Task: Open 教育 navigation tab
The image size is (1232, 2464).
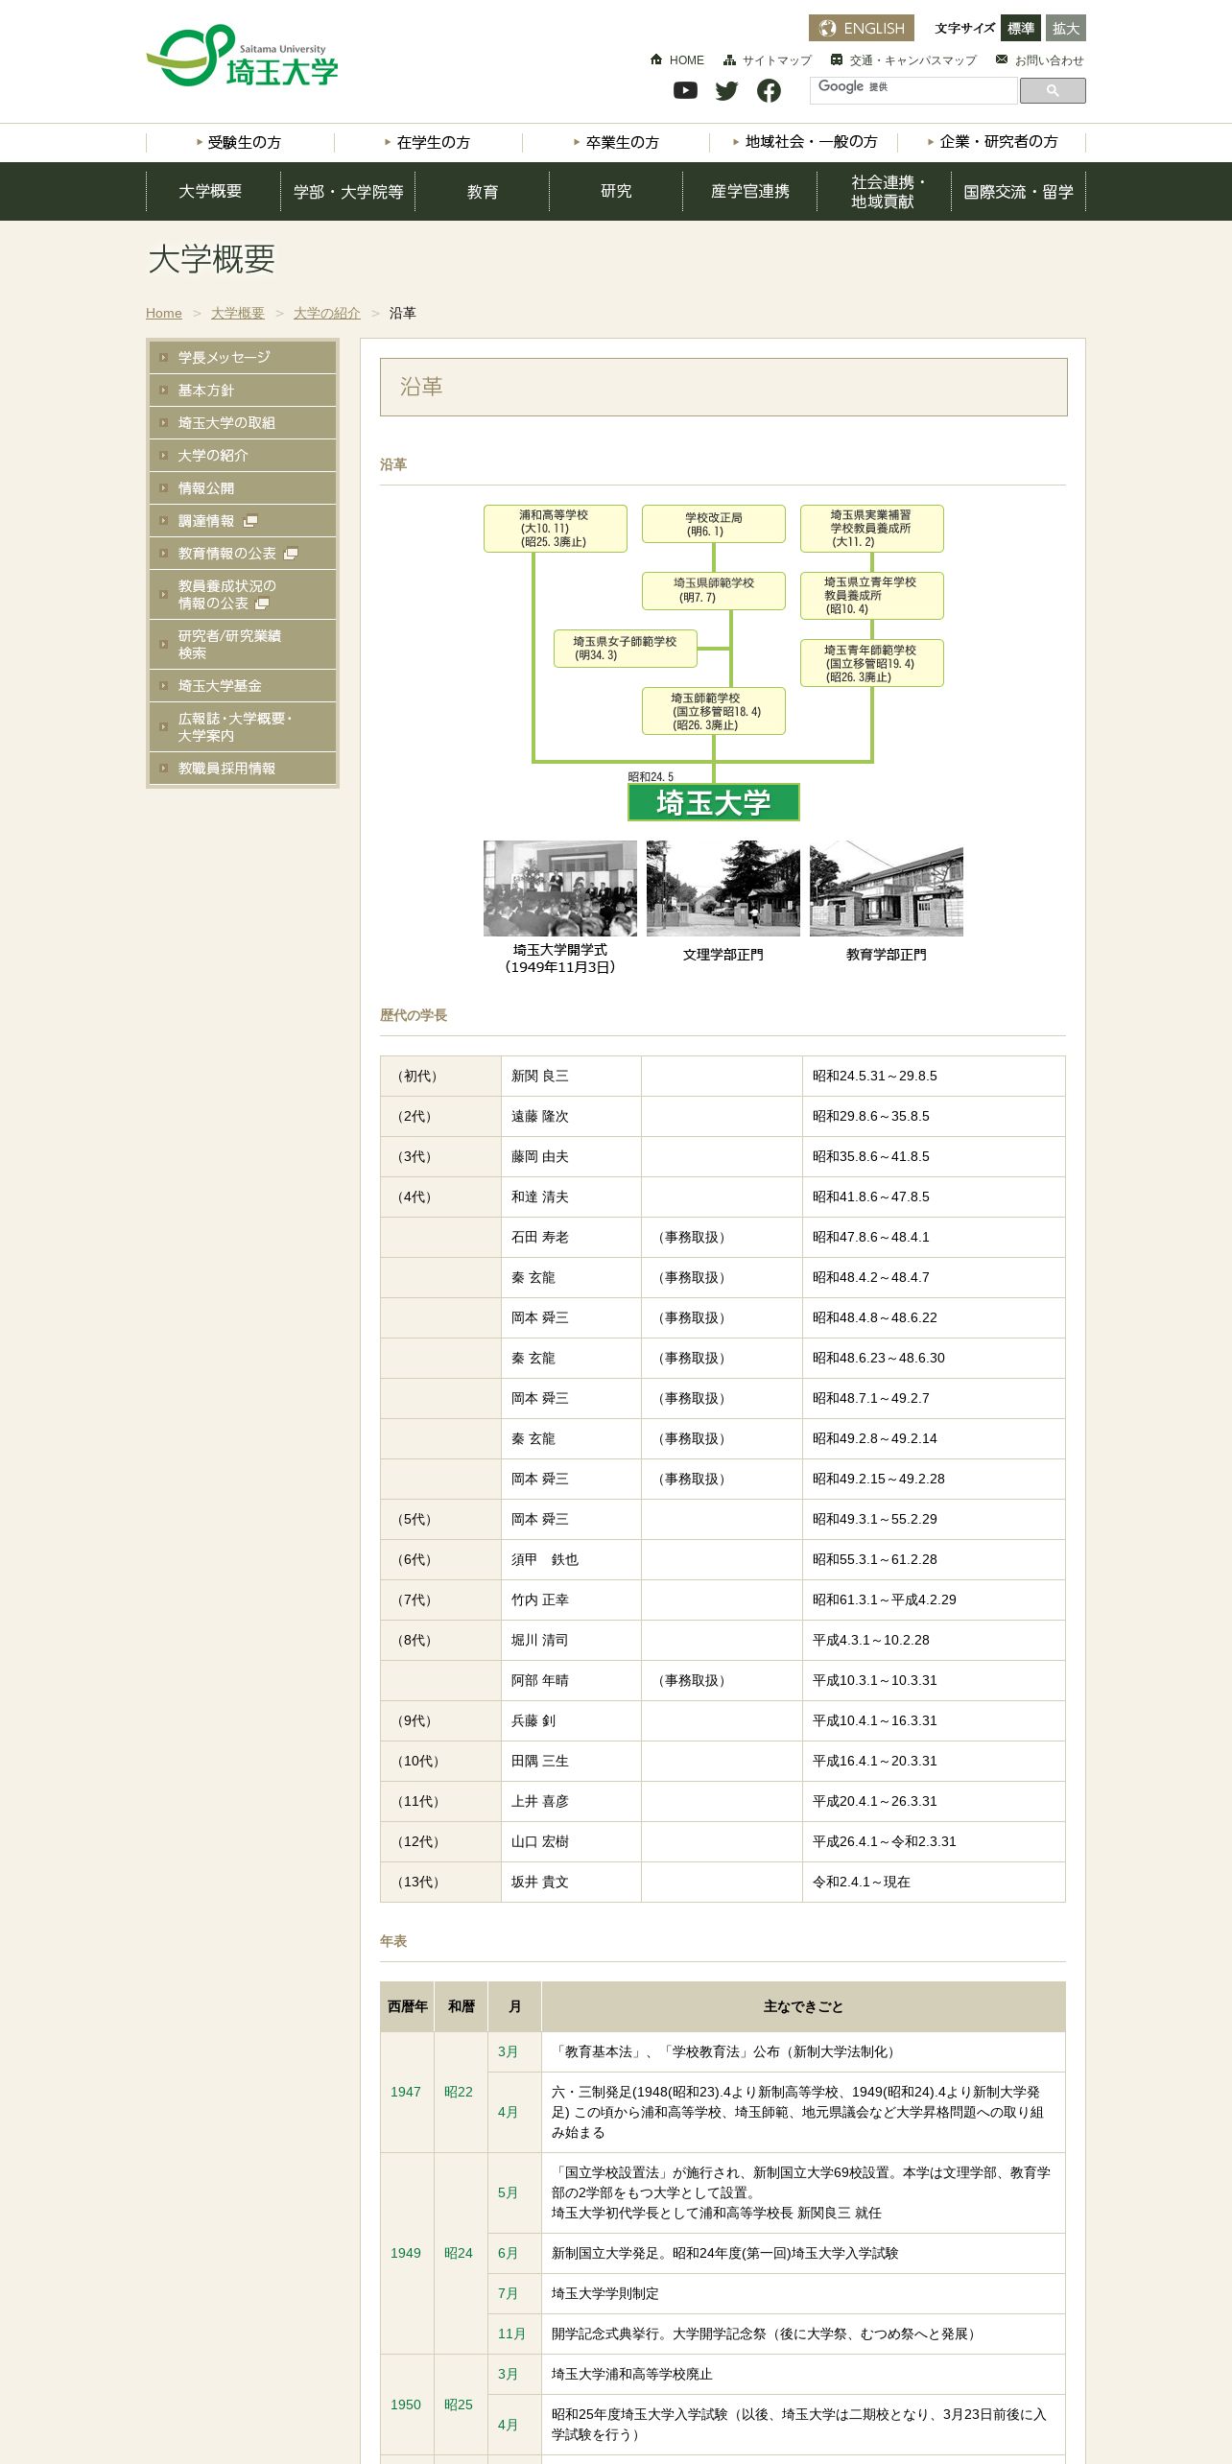Action: pyautogui.click(x=482, y=191)
